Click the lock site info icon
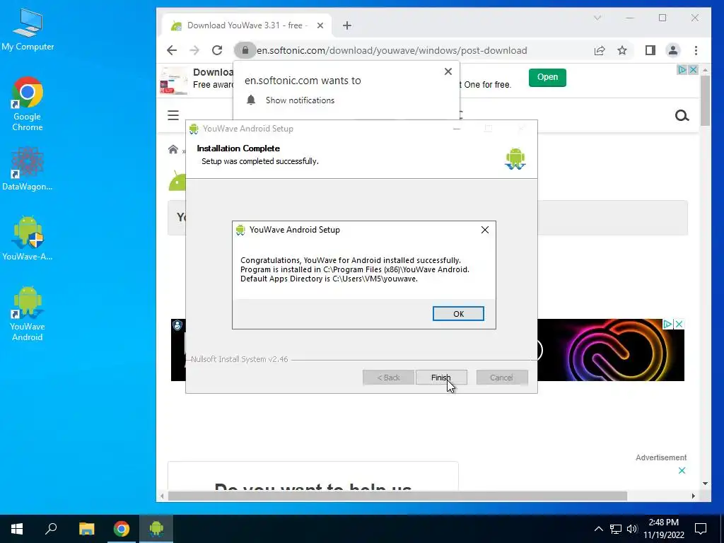Screen dimensions: 724x543 (x=245, y=50)
